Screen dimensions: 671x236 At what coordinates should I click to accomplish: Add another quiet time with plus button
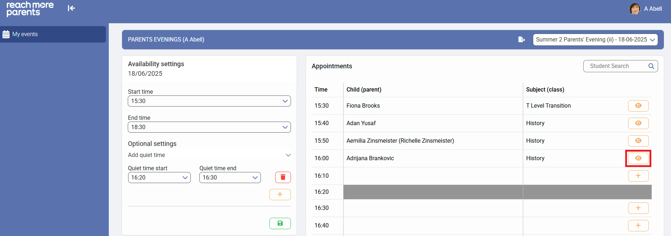point(280,195)
